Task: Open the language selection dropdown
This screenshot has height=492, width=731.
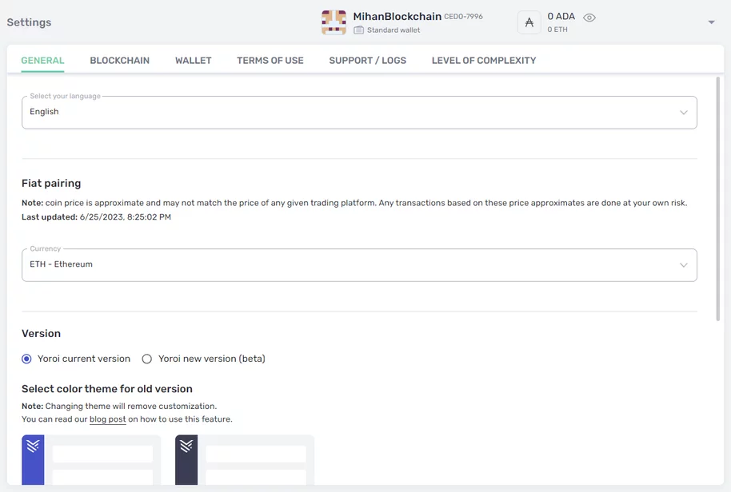Action: coord(359,113)
